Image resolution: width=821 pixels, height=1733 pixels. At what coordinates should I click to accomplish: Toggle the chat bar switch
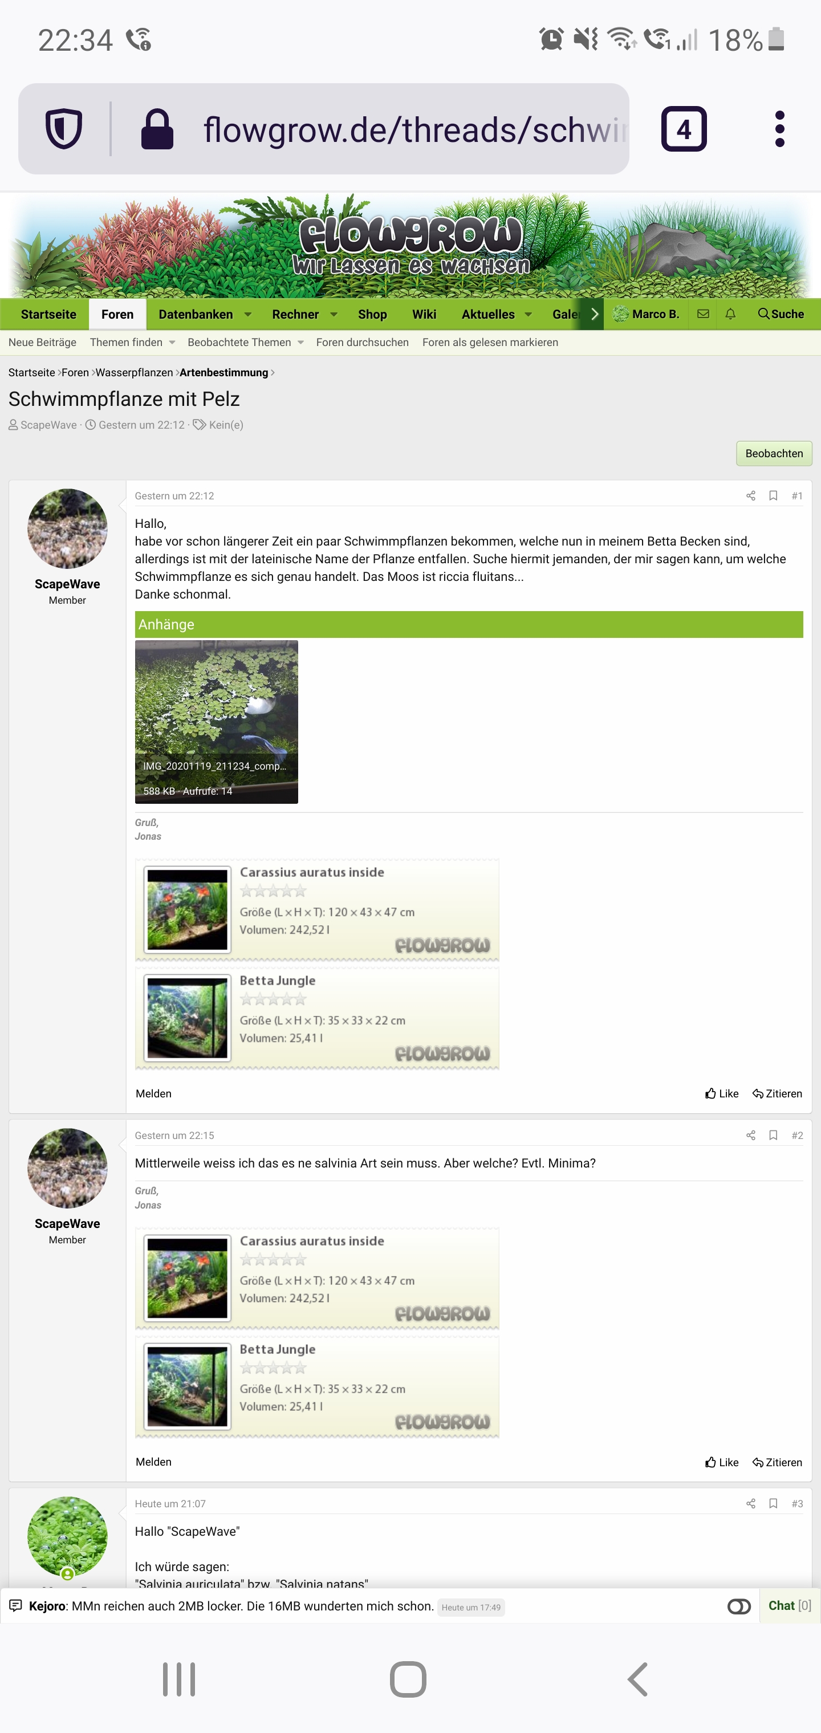click(739, 1606)
